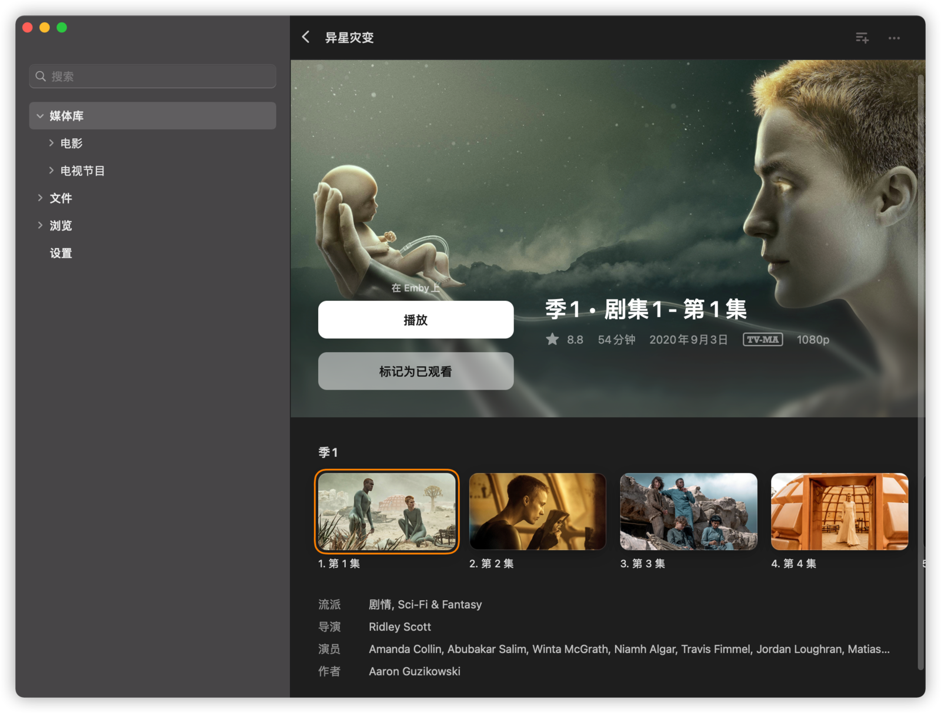Open 浏览 in the sidebar
The width and height of the screenshot is (941, 713).
point(61,225)
